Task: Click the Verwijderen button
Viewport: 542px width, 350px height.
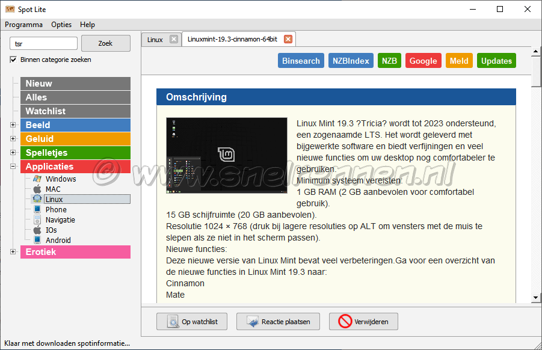Action: (x=363, y=322)
